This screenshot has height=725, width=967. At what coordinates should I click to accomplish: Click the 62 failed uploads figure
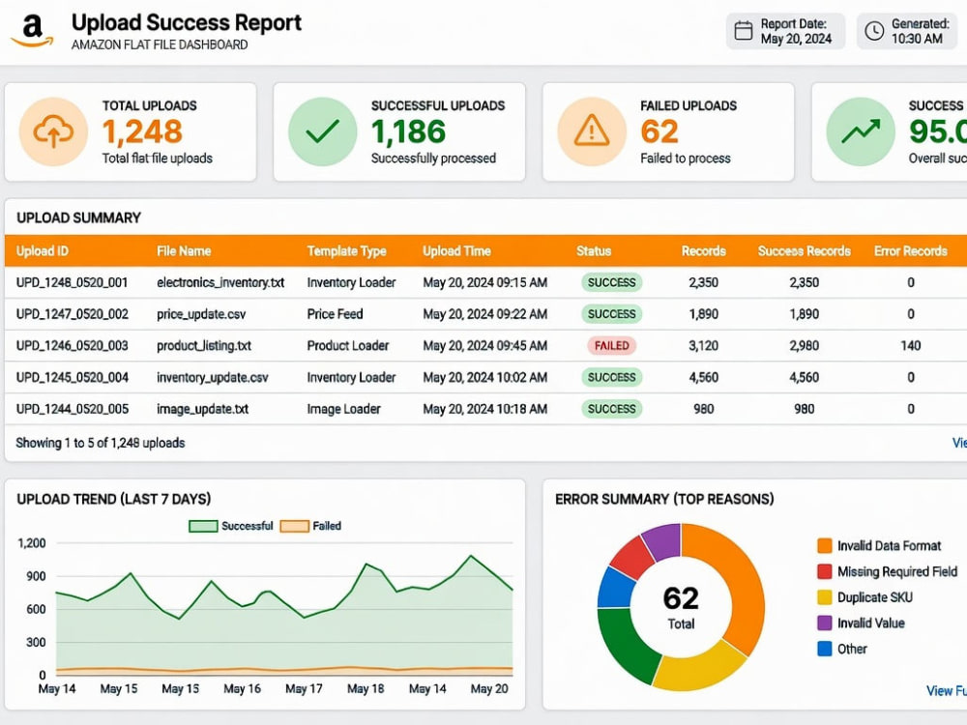point(659,131)
